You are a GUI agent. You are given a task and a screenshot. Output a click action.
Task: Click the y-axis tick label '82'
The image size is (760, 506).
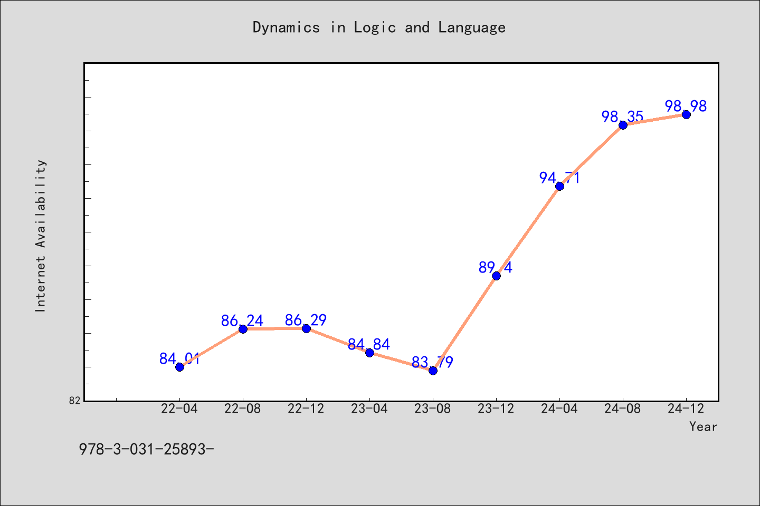click(74, 401)
